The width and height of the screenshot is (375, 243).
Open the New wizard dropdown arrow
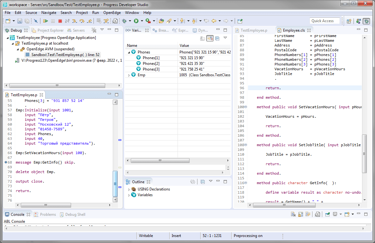click(14, 21)
